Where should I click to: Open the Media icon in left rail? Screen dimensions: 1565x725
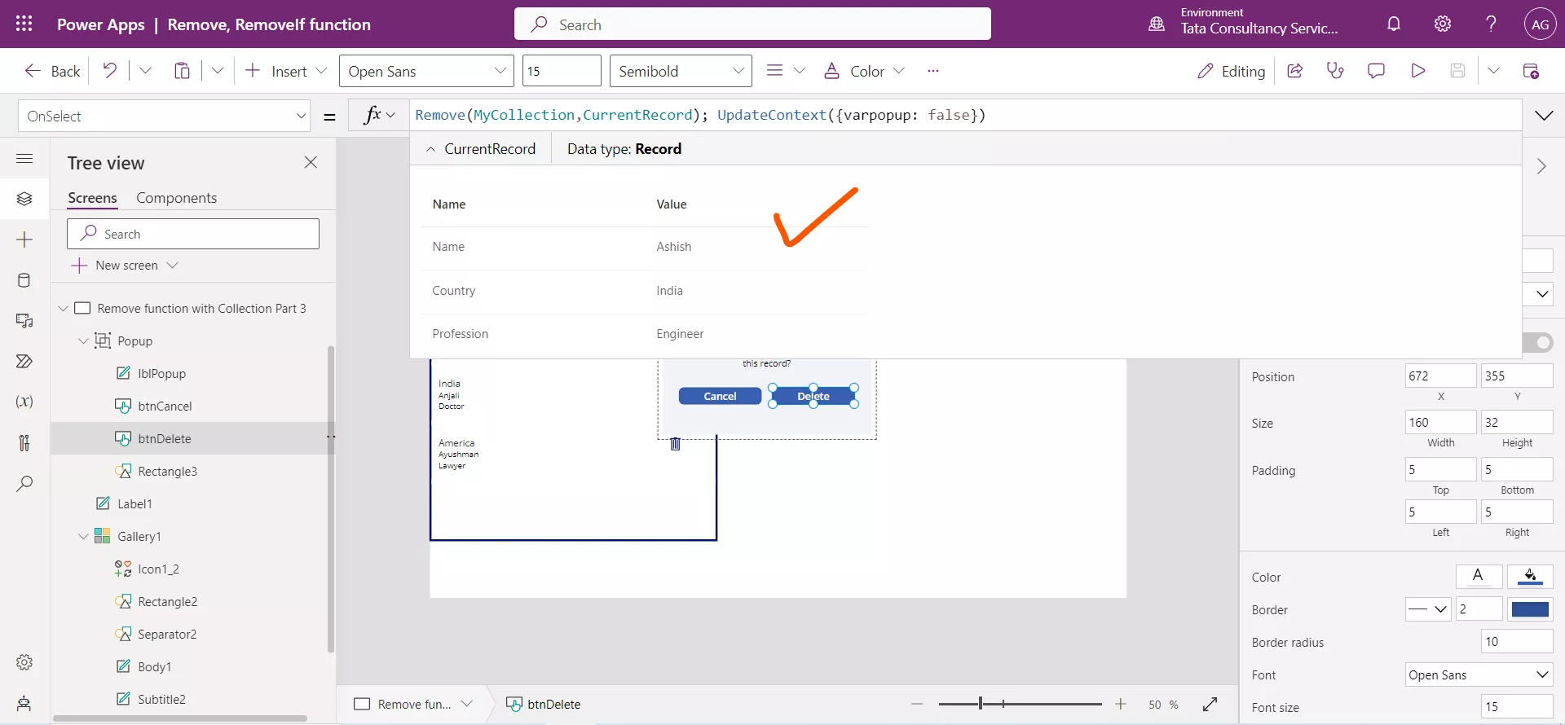tap(24, 320)
